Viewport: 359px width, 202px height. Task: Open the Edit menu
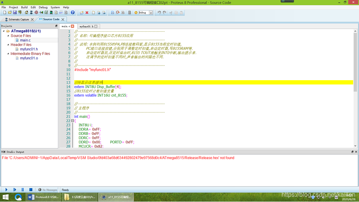[33, 7]
